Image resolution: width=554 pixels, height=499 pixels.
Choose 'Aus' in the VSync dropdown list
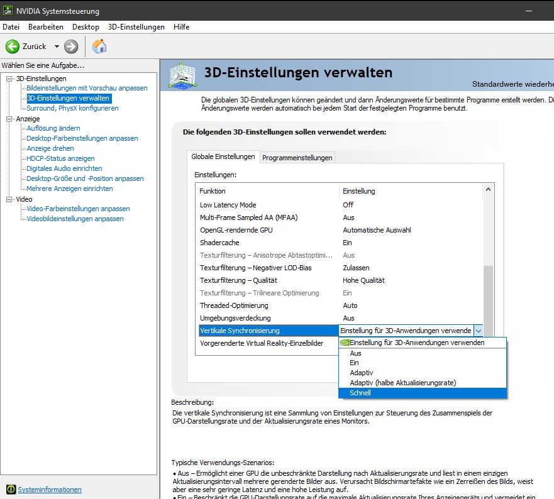point(422,353)
